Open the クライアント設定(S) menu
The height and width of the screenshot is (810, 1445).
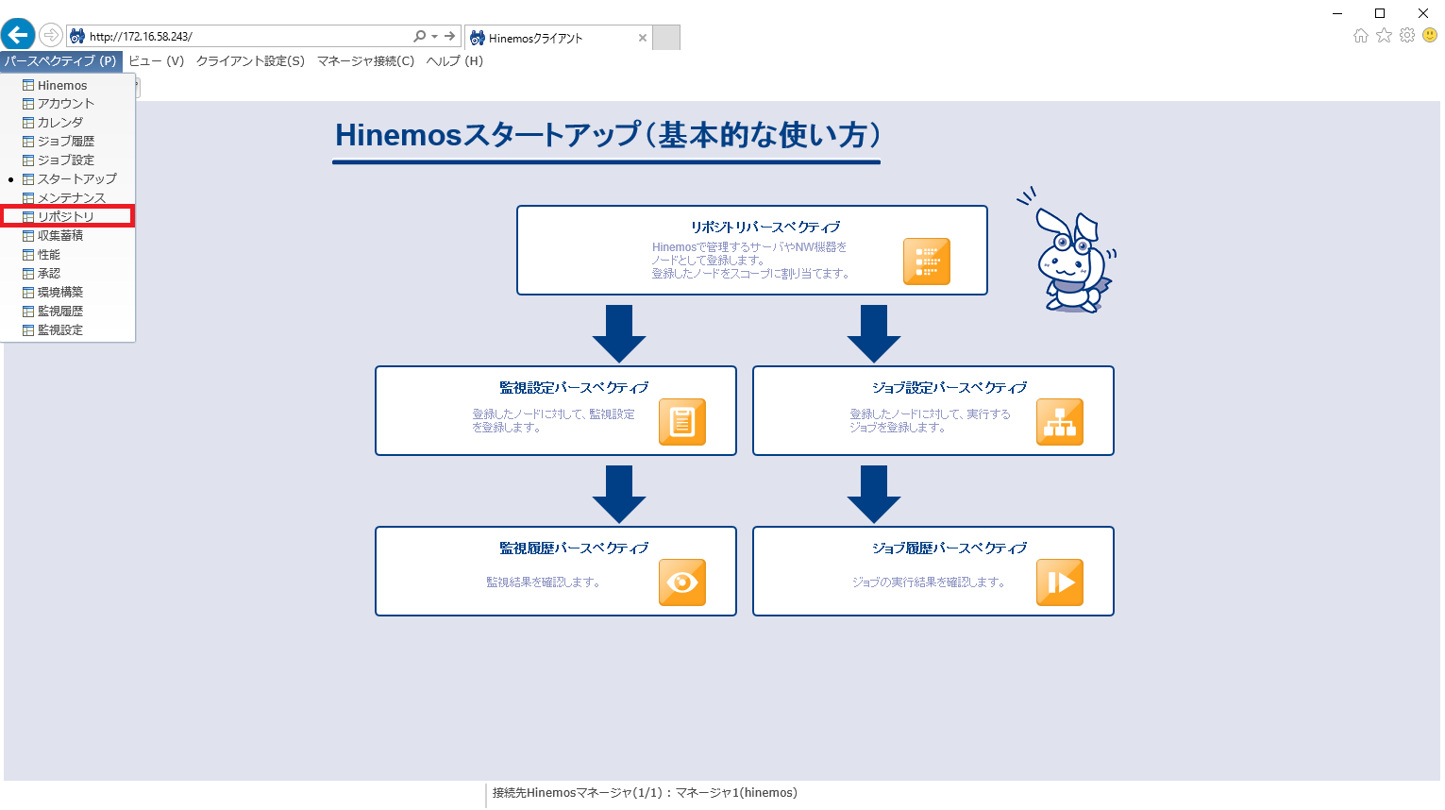pyautogui.click(x=250, y=60)
